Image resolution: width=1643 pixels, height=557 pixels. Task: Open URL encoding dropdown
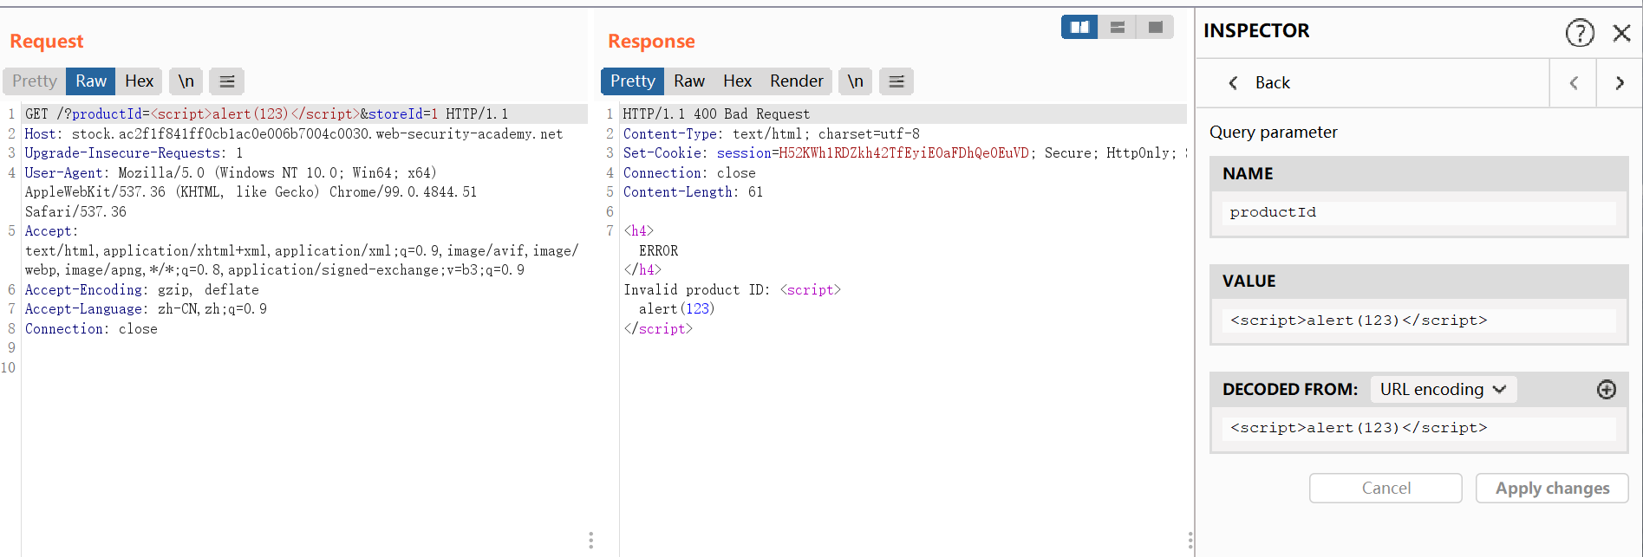(x=1443, y=390)
